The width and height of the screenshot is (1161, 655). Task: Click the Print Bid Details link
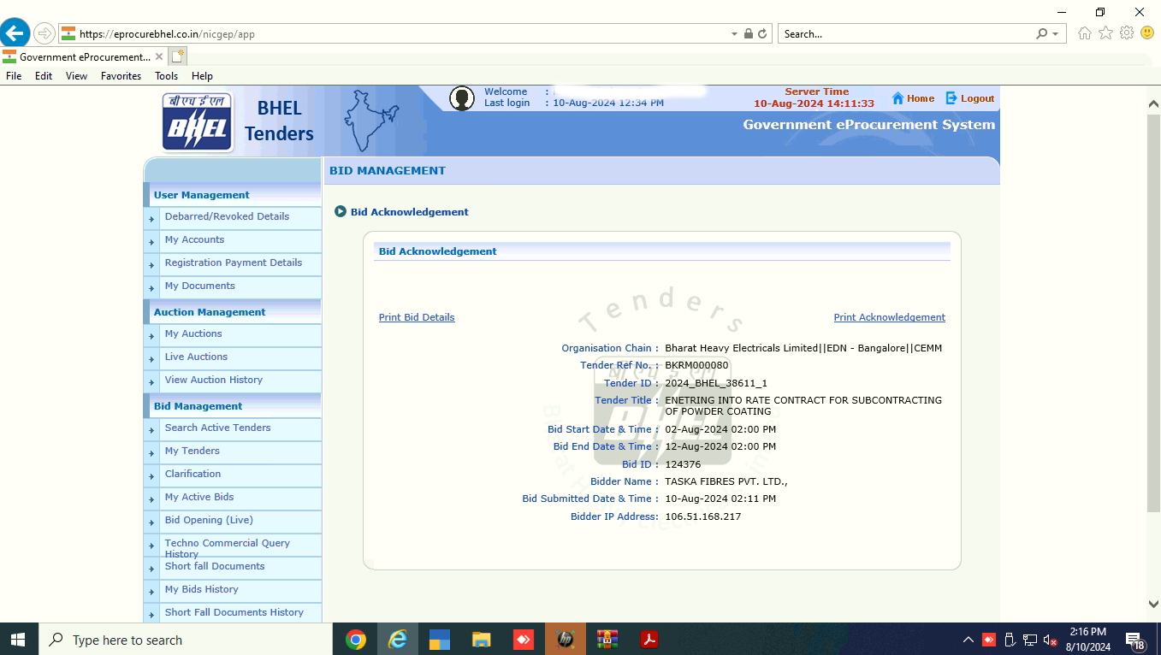coord(417,317)
